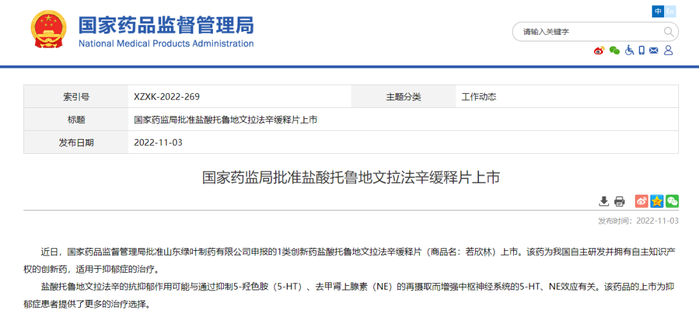Select the 发布日期 label cell
This screenshot has width=699, height=331.
pos(76,143)
